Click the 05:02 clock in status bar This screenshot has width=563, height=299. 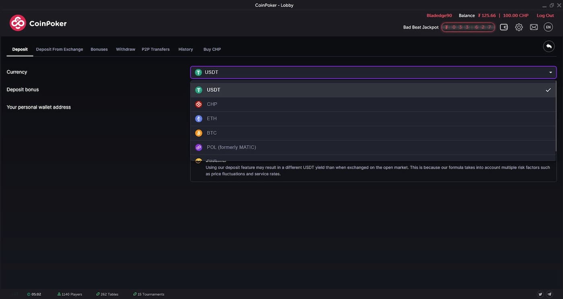pos(34,294)
